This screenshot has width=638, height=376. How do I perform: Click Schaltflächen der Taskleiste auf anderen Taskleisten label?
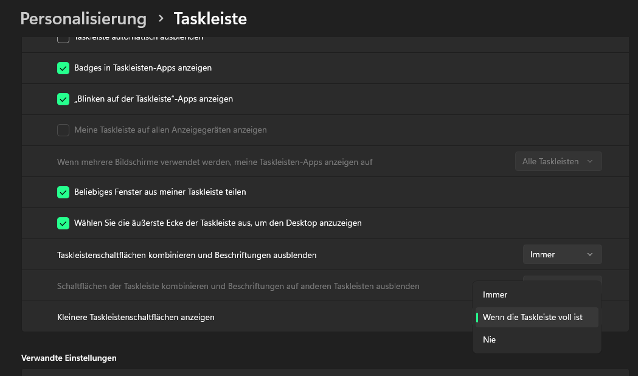[x=238, y=286]
